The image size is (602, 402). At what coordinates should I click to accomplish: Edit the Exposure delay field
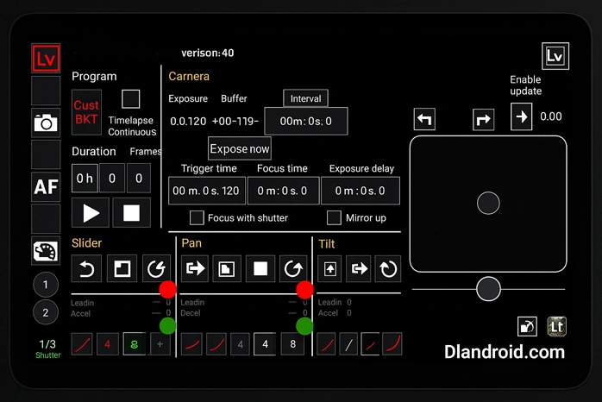tap(361, 191)
